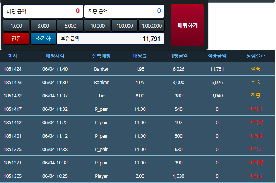Screen dimensions: 276x183
Task: Add 3,000 to the bet amount
Action: click(x=43, y=26)
